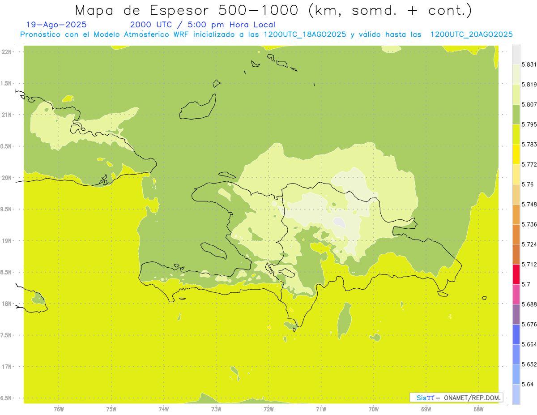Click the "2000 UTC / 5:00 pm Hora Local" text

pos(203,25)
